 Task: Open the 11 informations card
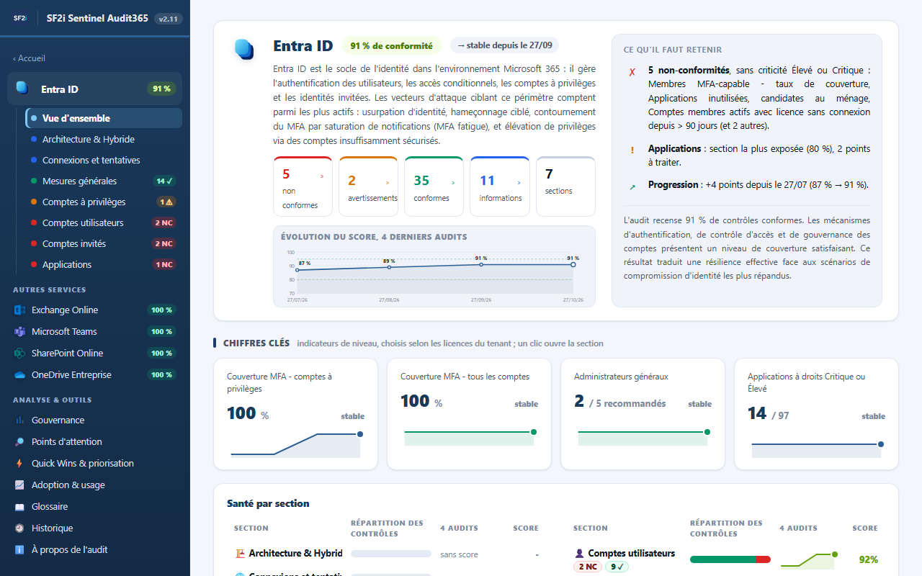500,186
